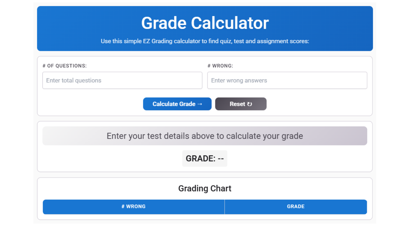Viewport: 407px width, 228px height.
Task: Click the word 'Calculator' in the title
Action: point(230,23)
